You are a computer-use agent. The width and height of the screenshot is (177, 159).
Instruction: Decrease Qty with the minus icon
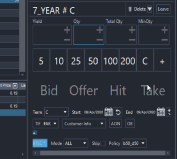tap(100, 40)
